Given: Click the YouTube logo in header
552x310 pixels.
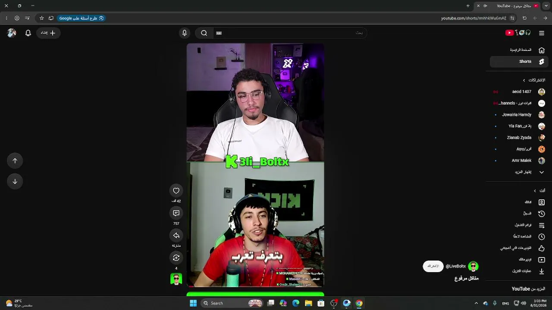Looking at the screenshot, I should click(x=518, y=33).
